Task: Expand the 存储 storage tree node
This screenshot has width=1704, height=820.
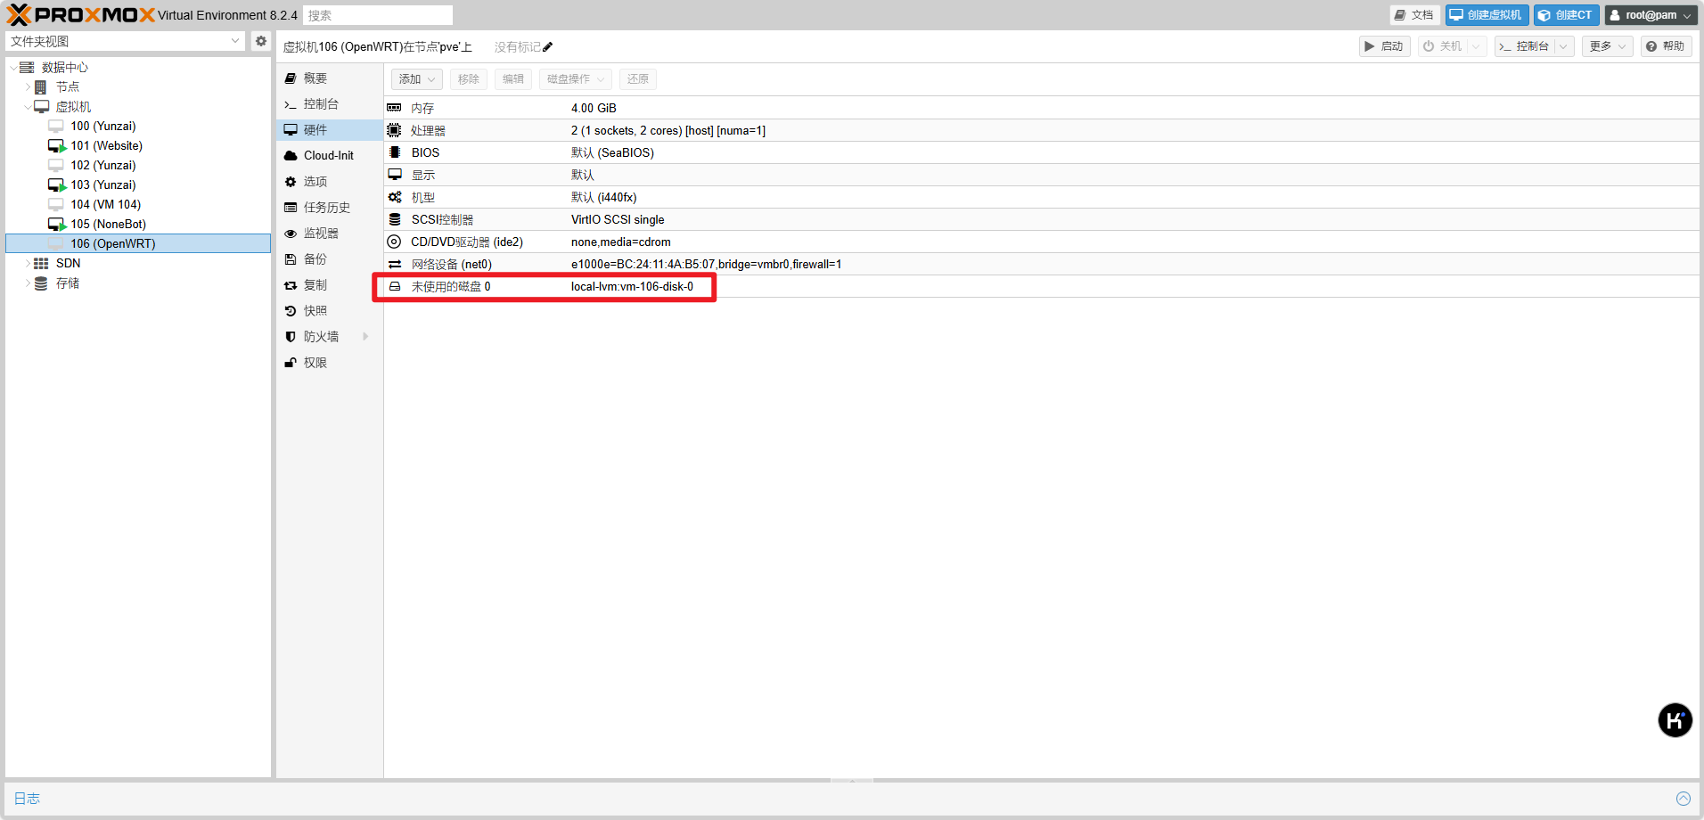Action: click(x=28, y=283)
